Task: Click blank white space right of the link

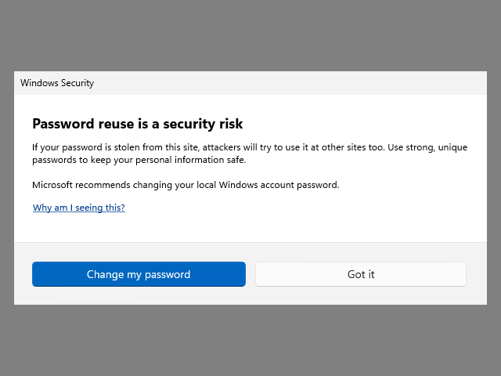Action: [x=313, y=208]
